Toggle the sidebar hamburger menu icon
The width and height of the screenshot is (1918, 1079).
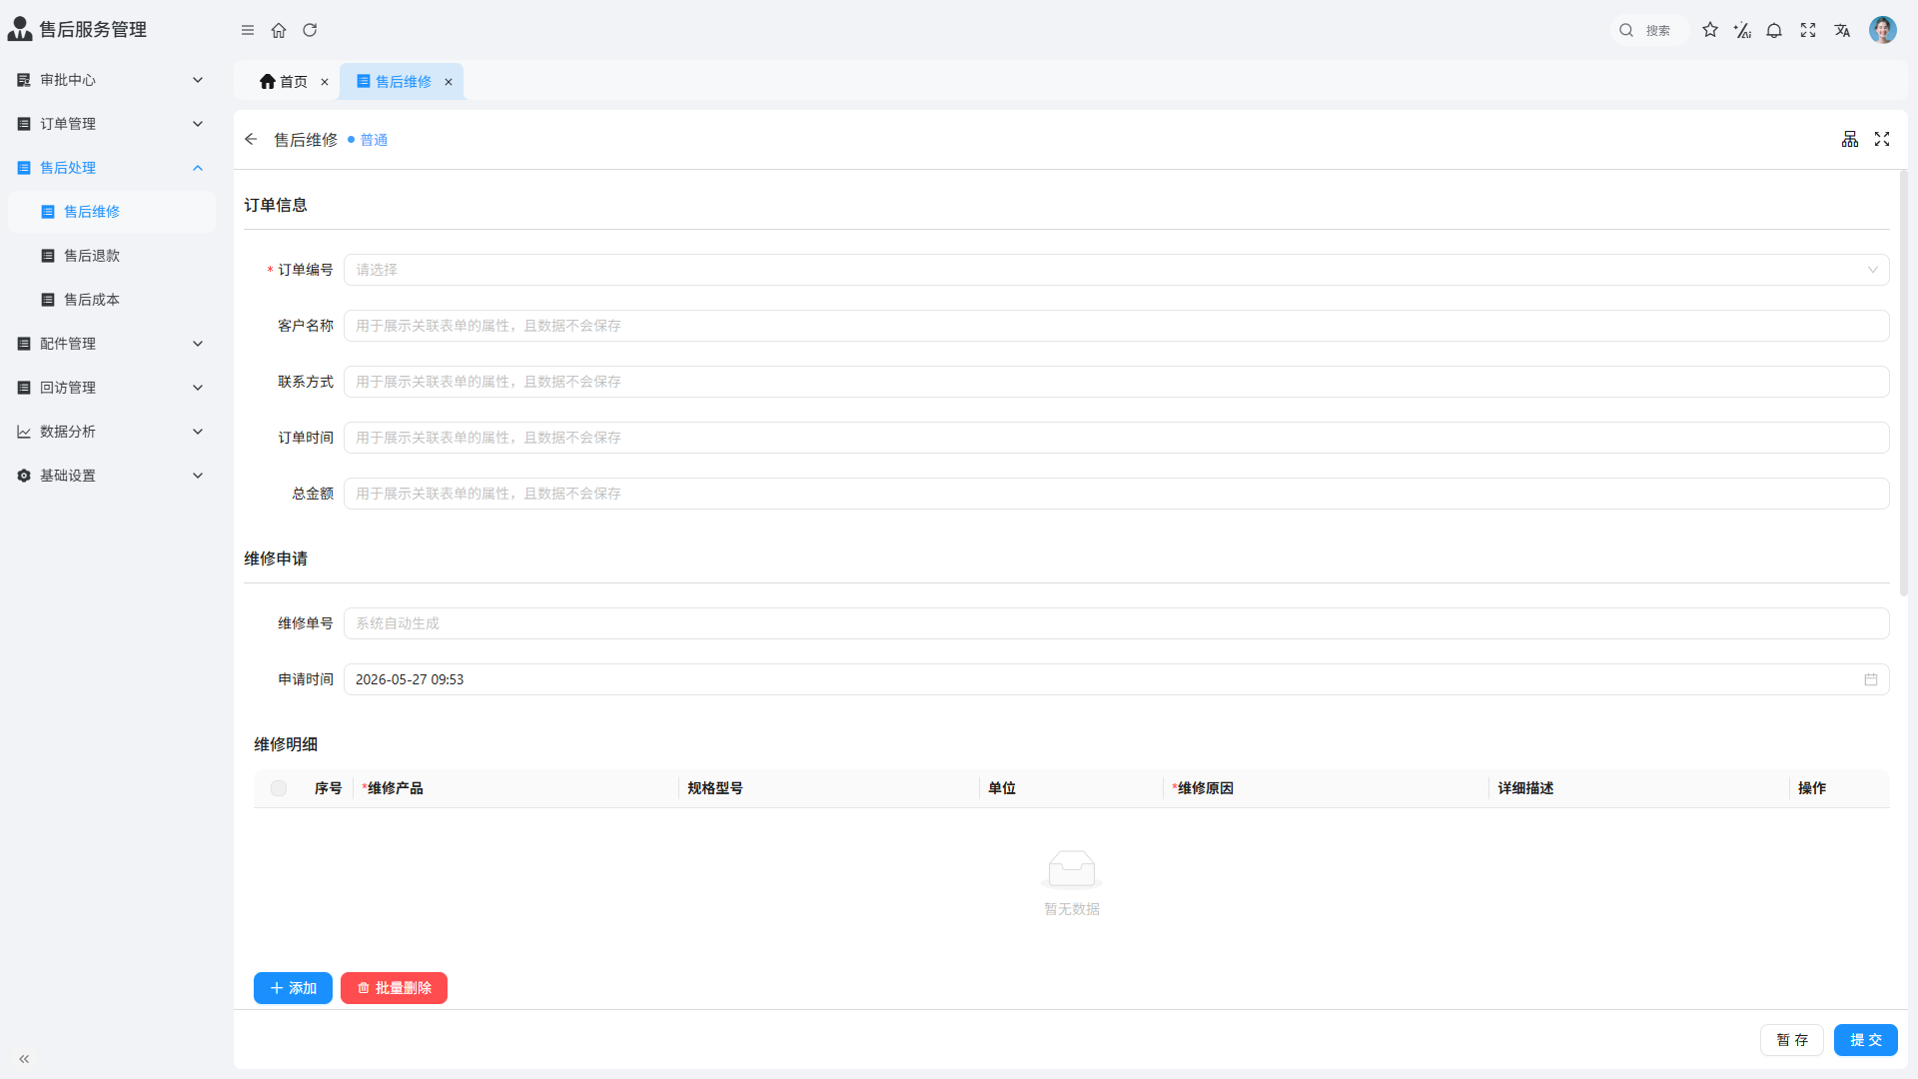pos(248,30)
